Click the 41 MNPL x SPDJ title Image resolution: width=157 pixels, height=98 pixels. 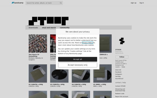99,84
